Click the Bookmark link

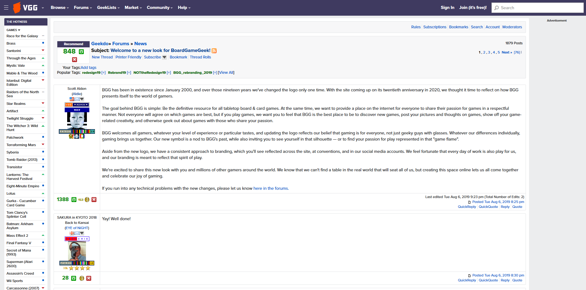(x=178, y=57)
